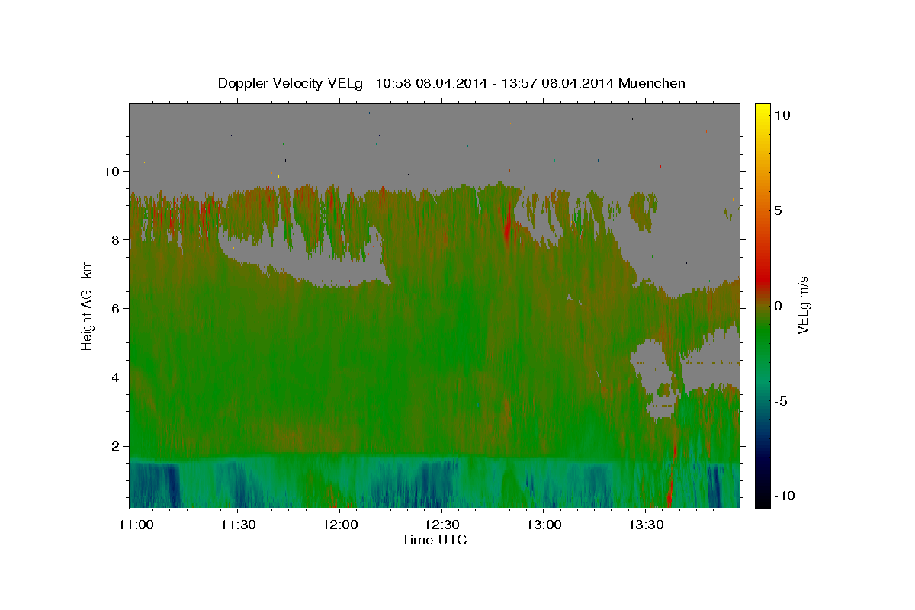Click the 'VELg m/s' colorbar label
Viewport: 915px width, 610px height.
(x=803, y=305)
